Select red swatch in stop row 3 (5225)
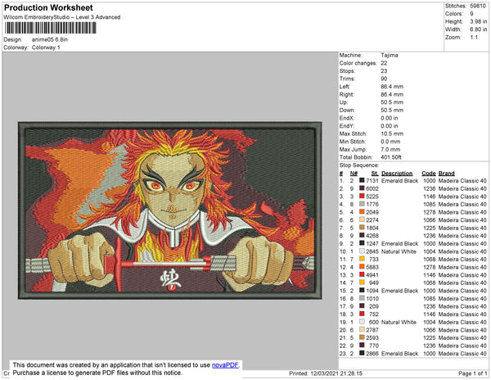 (362, 197)
